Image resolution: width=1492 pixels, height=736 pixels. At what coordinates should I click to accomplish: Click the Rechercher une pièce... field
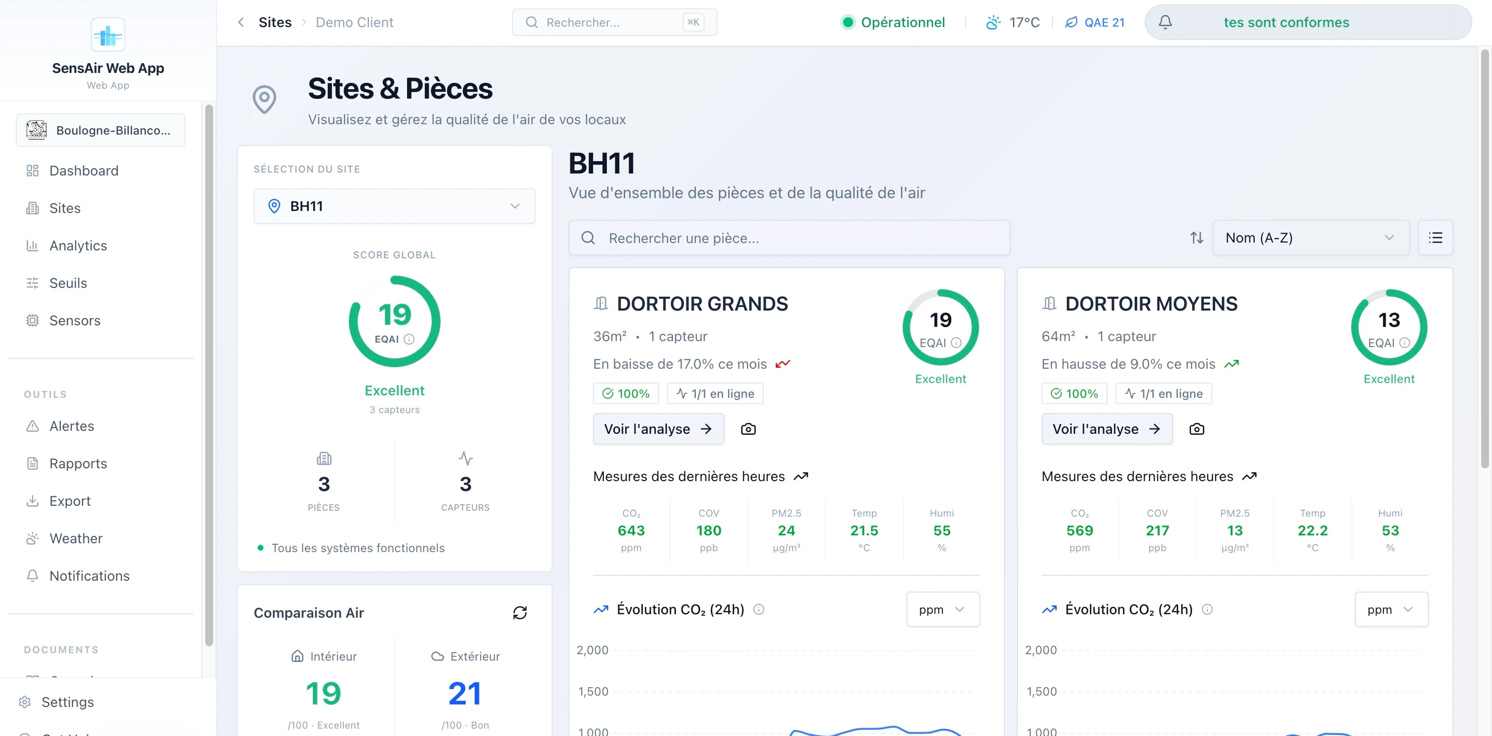pos(789,238)
